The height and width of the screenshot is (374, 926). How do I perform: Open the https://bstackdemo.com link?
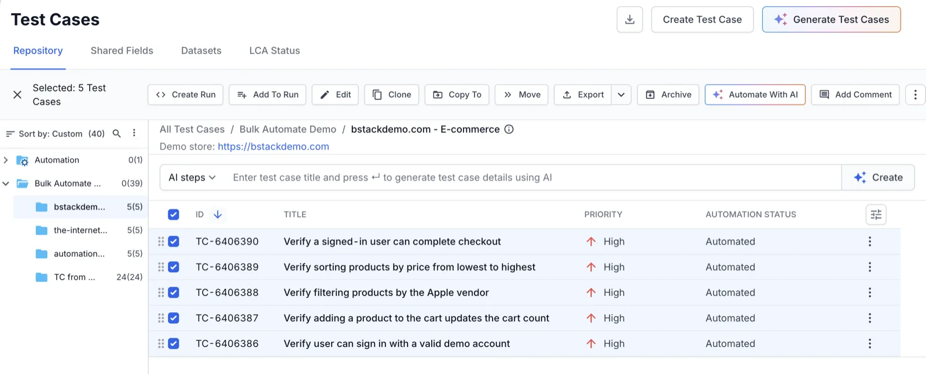click(x=273, y=147)
